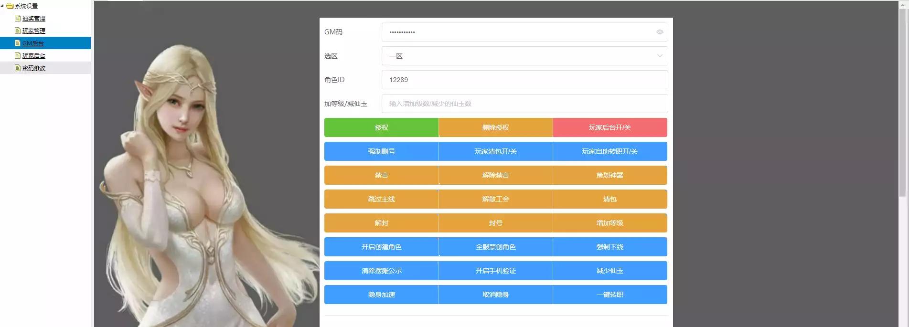Click the 清包 button
The height and width of the screenshot is (327, 909).
610,199
